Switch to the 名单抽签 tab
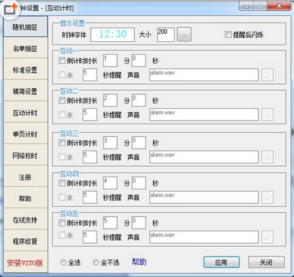The width and height of the screenshot is (294, 277). (x=25, y=49)
